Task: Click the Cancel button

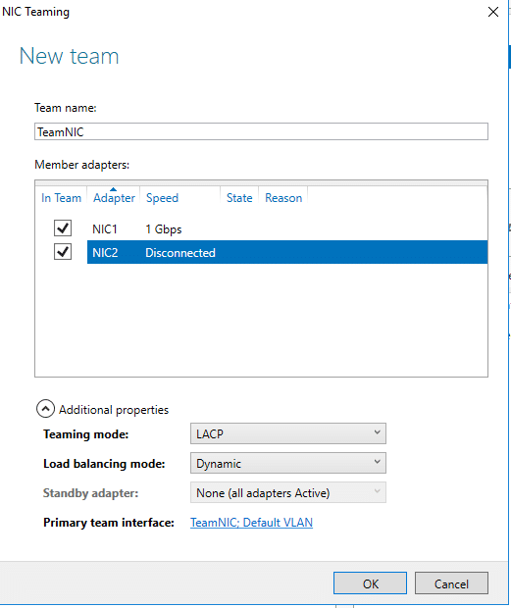Action: (451, 583)
